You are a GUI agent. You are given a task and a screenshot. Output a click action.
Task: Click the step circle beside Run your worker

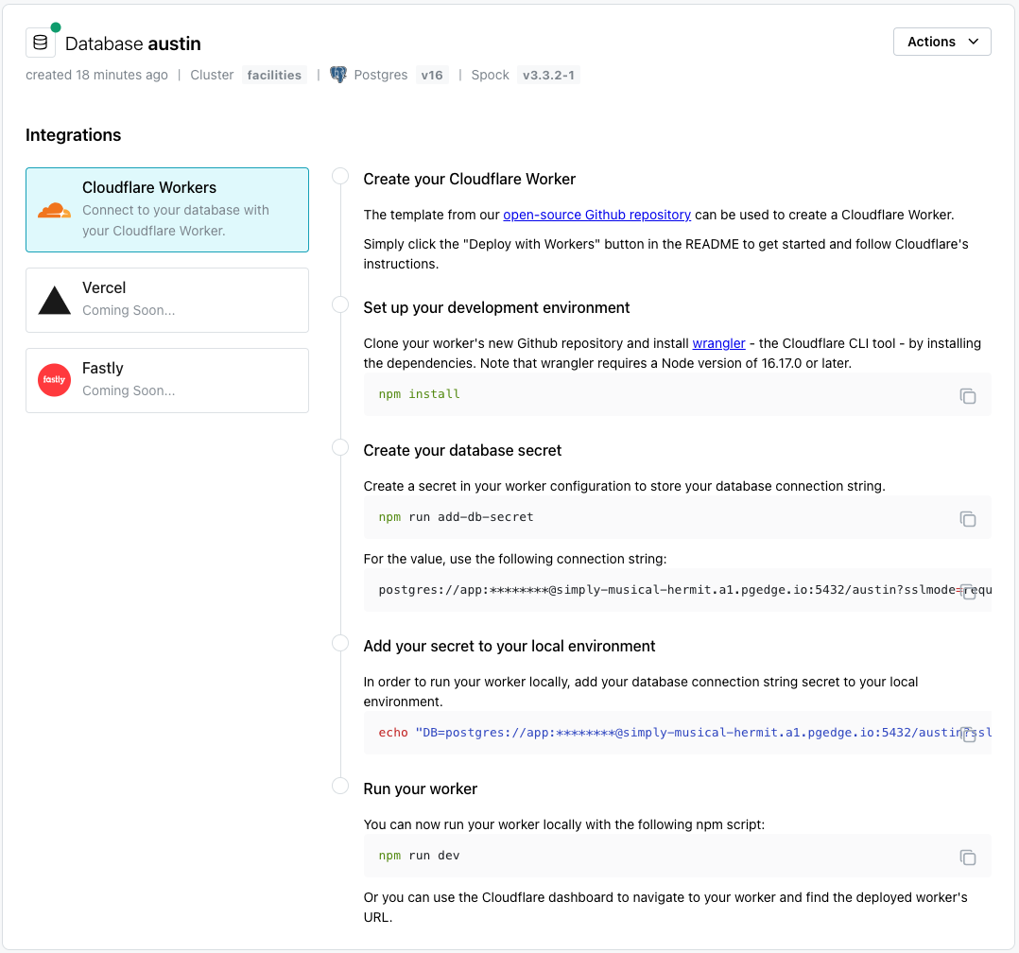339,785
